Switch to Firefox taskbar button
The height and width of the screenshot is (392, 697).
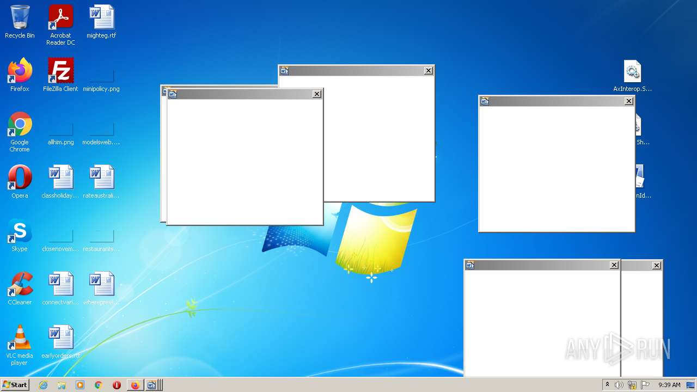point(135,385)
